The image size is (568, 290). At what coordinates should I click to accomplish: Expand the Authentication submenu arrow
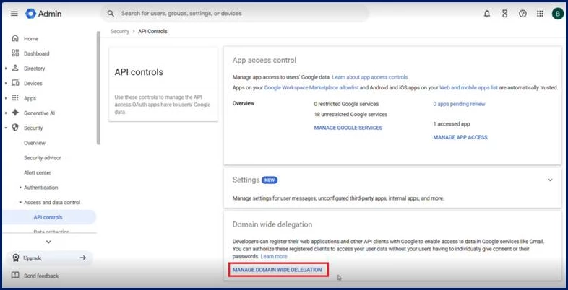click(x=20, y=188)
